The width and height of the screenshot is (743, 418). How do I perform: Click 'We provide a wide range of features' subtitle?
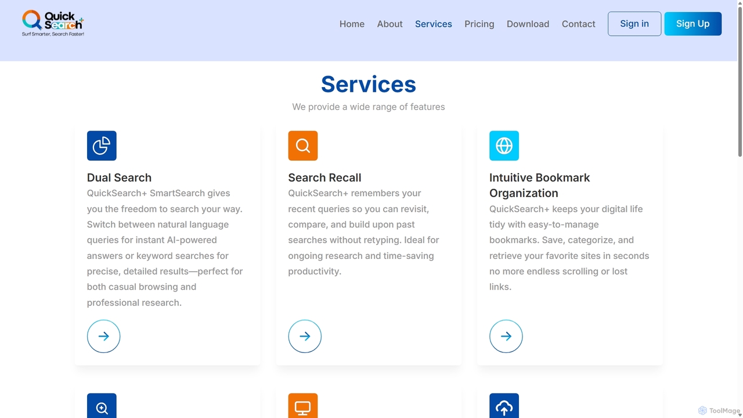(x=369, y=107)
